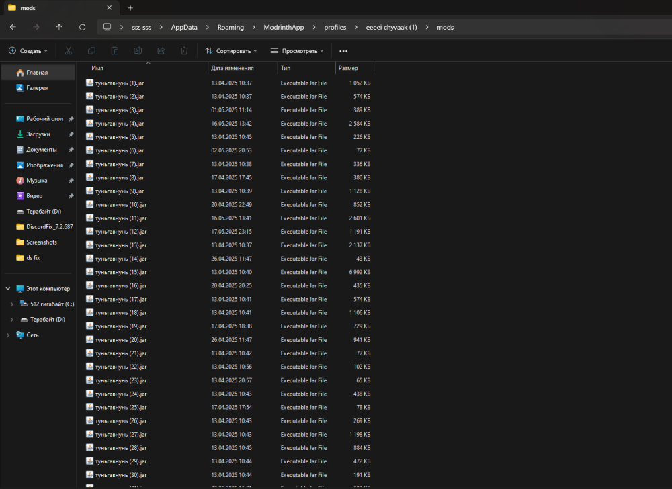Click sss sss in the address path
Image resolution: width=672 pixels, height=489 pixels.
pos(141,27)
